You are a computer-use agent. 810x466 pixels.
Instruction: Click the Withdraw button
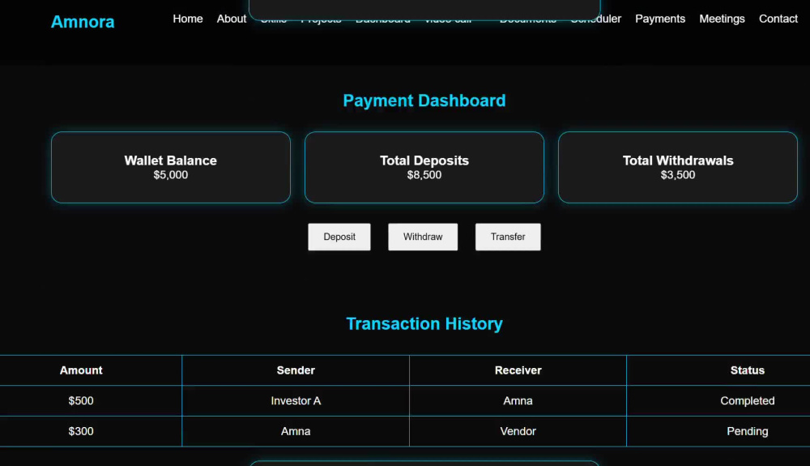pyautogui.click(x=423, y=237)
